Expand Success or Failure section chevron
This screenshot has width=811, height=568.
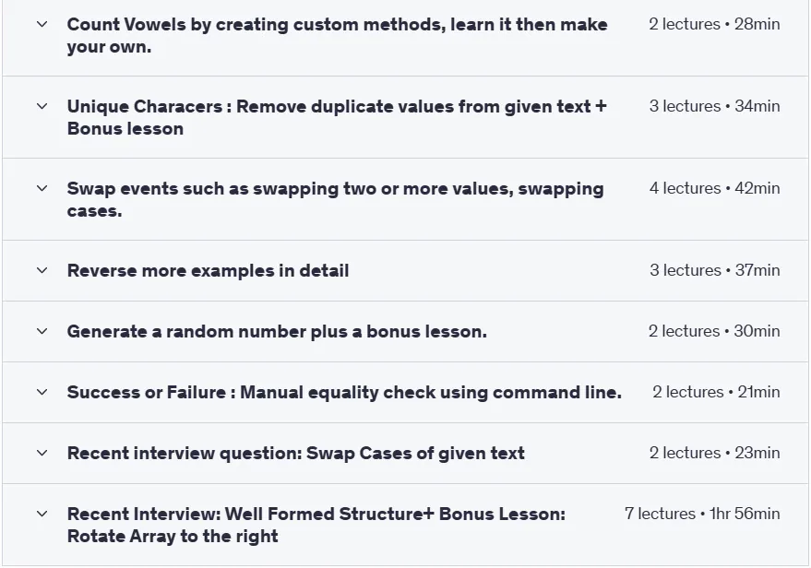42,392
